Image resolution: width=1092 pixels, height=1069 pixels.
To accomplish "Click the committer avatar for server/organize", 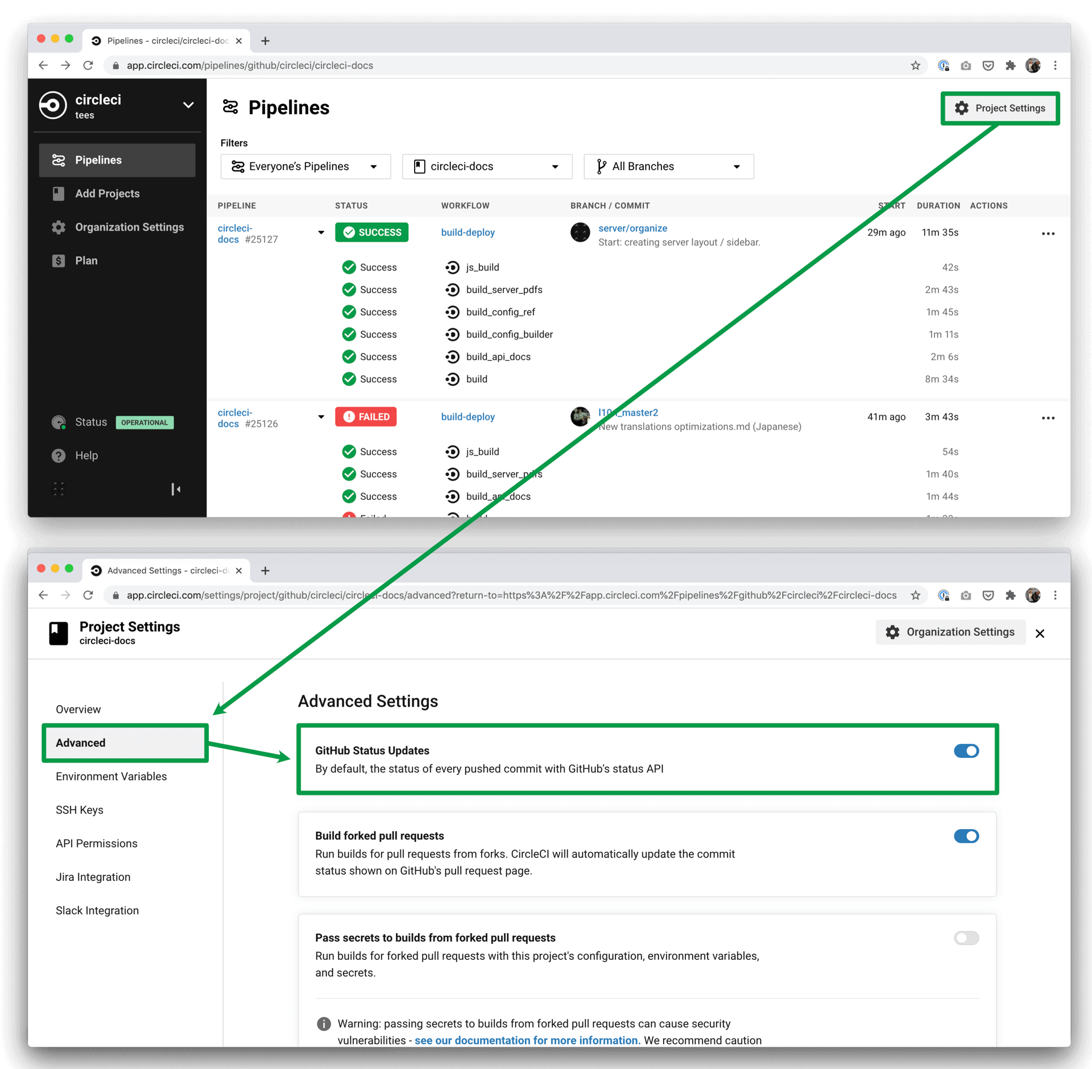I will point(580,233).
